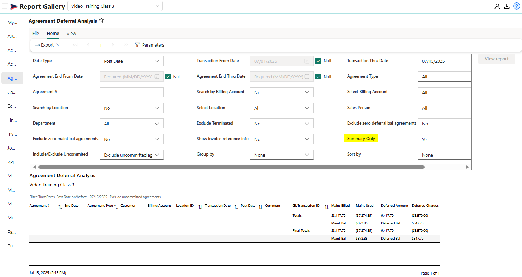Open the Sort by dropdown
The image size is (522, 277).
(445, 155)
